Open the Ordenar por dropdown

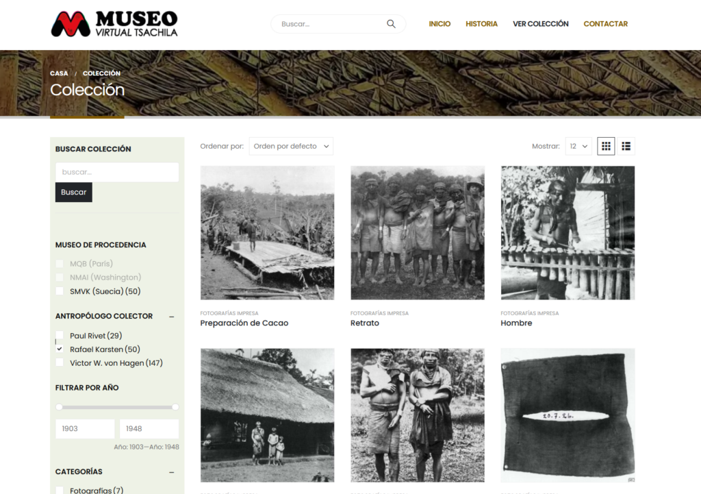tap(291, 146)
